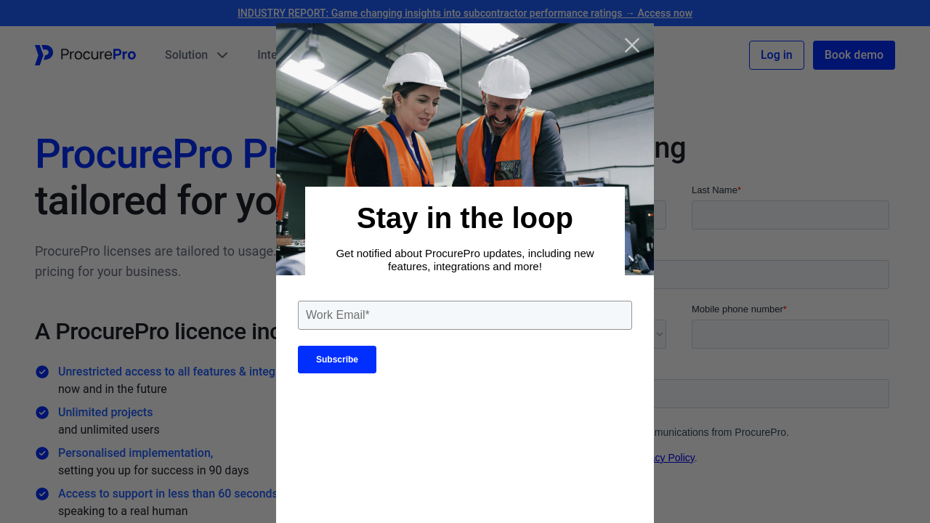Close the Stay in the loop popup

click(631, 45)
